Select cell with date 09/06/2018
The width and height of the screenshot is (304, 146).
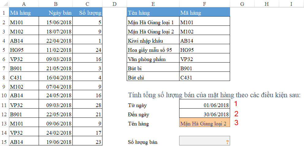click(x=56, y=122)
